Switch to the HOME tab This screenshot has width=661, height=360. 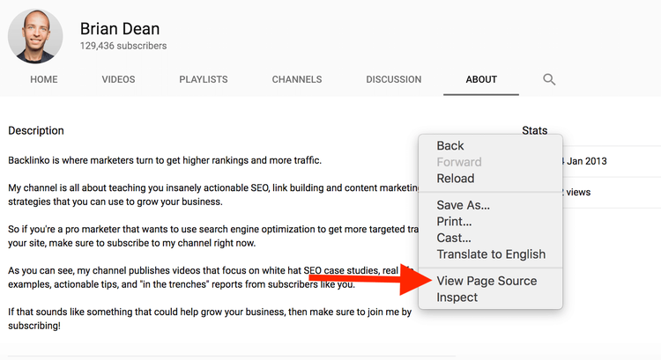44,79
